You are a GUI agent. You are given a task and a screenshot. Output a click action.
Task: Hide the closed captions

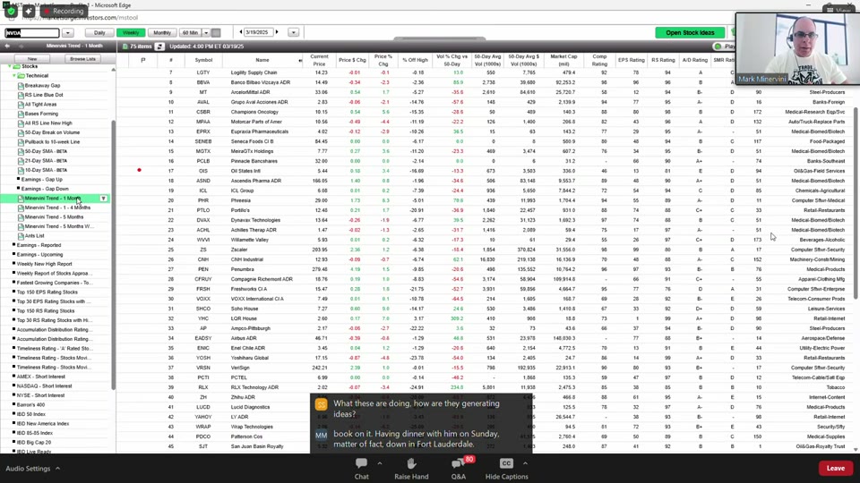coord(506,468)
